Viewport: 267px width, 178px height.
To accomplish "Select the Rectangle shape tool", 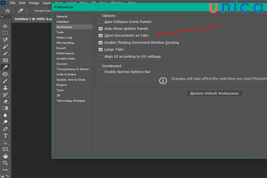I will coord(5,150).
